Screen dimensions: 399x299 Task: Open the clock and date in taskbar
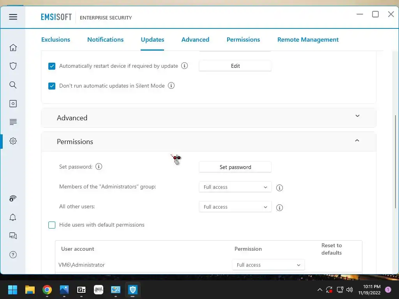pyautogui.click(x=369, y=290)
